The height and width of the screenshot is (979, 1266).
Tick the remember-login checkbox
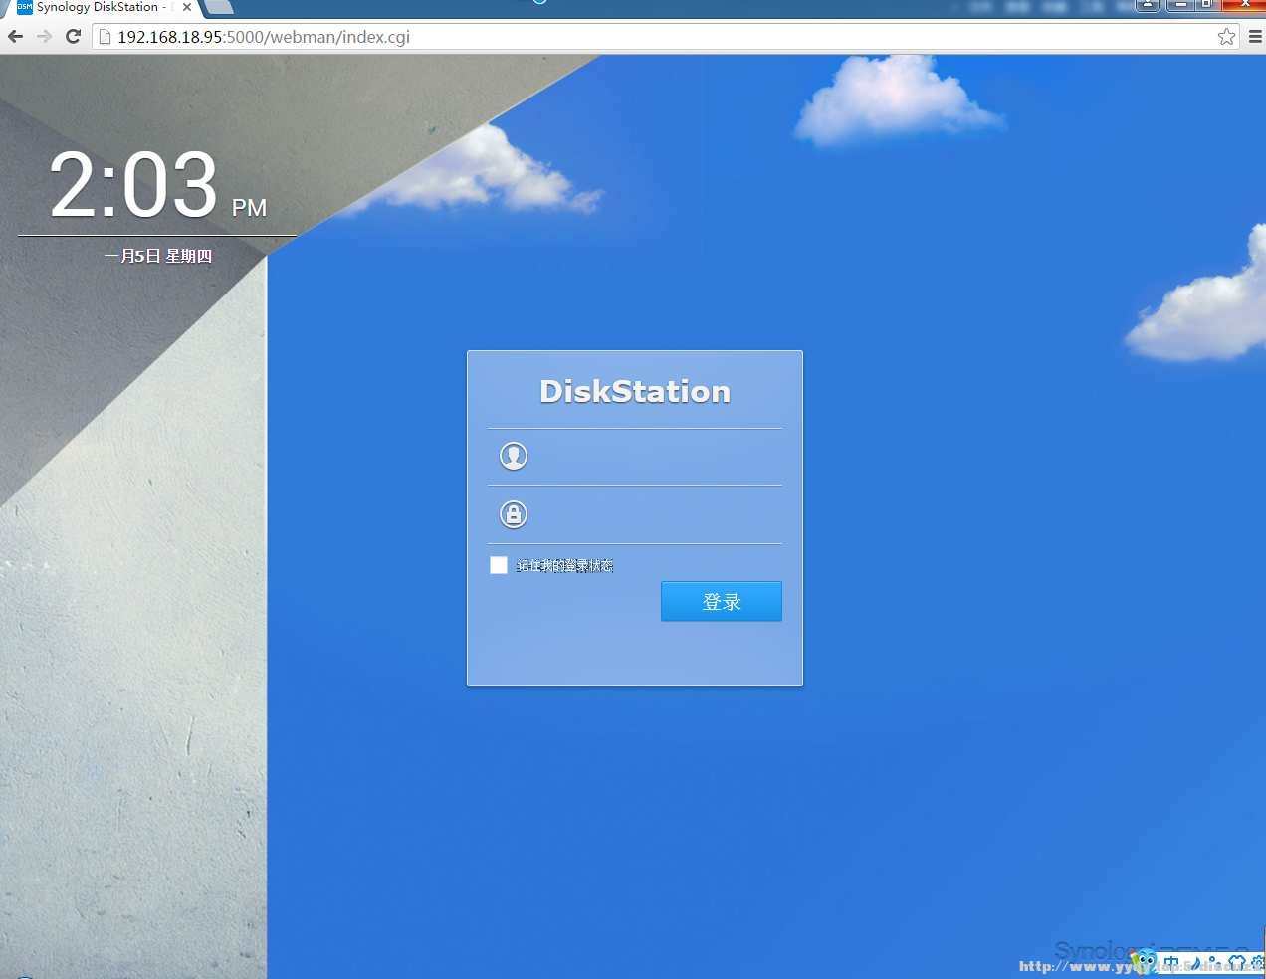(499, 565)
